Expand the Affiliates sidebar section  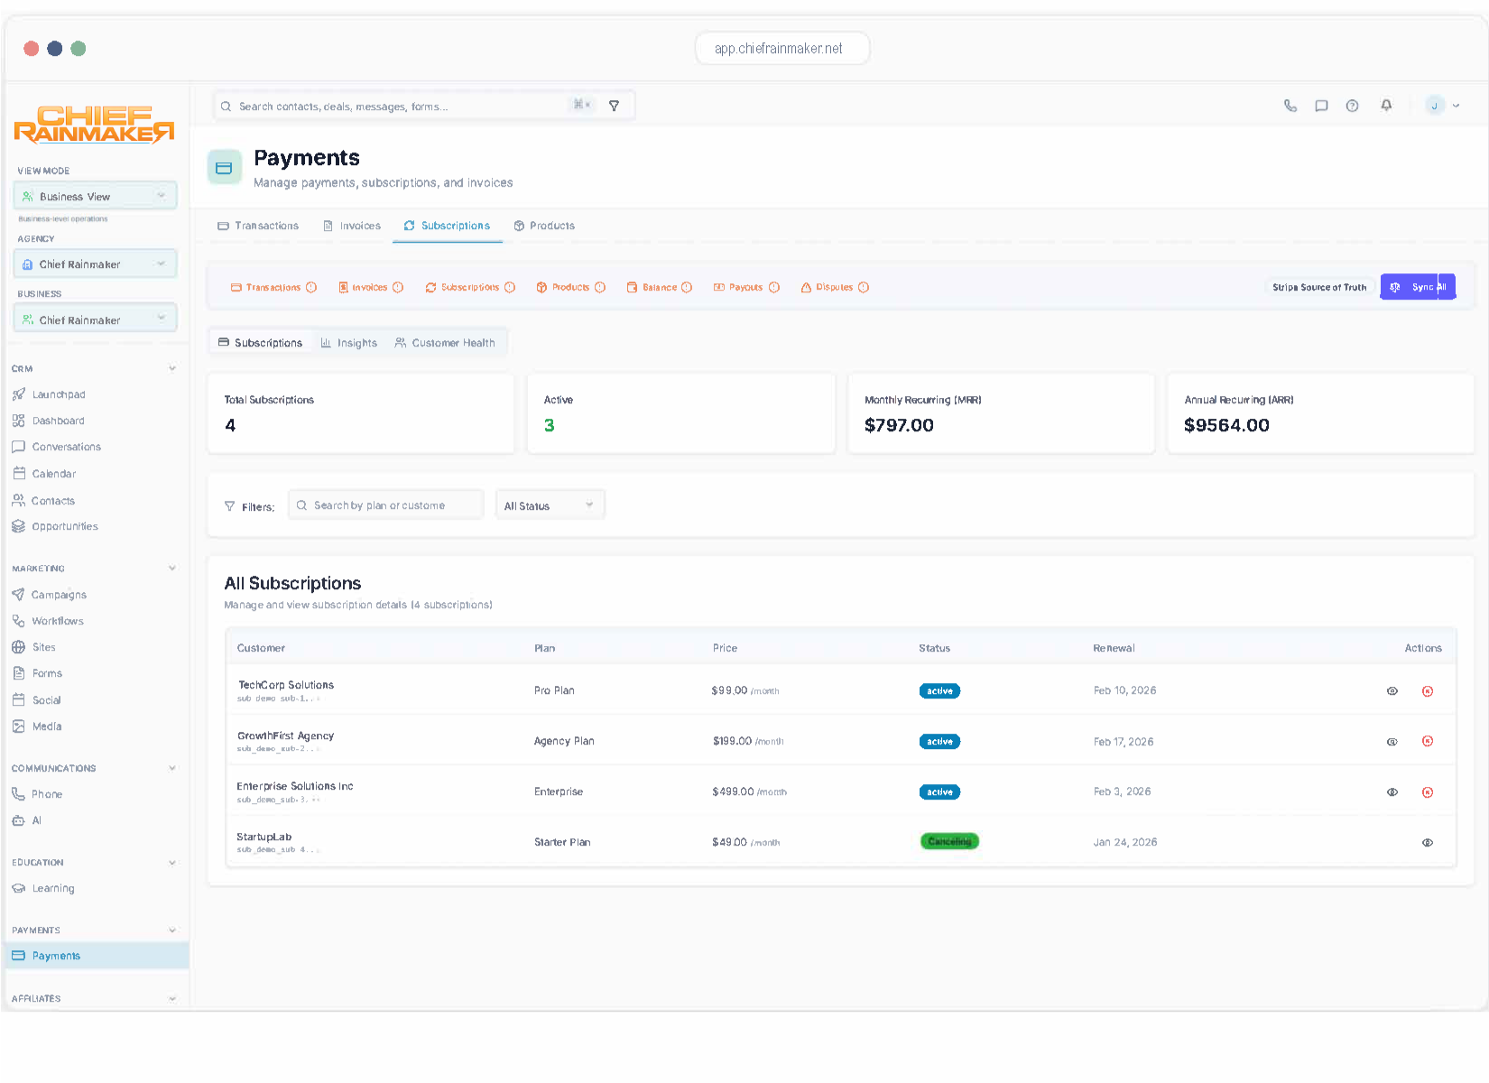tap(172, 999)
